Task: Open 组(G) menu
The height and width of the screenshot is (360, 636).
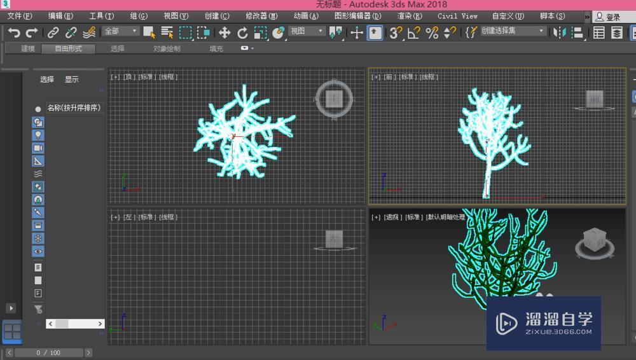Action: 139,17
